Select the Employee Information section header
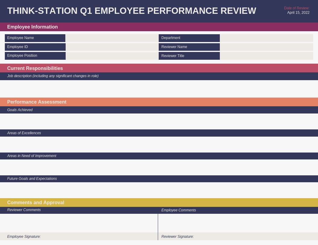 coord(33,27)
